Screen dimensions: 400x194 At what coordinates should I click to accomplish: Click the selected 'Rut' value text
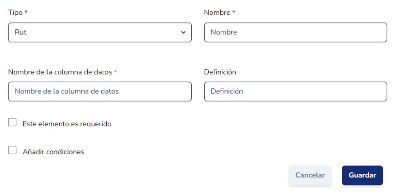(21, 32)
